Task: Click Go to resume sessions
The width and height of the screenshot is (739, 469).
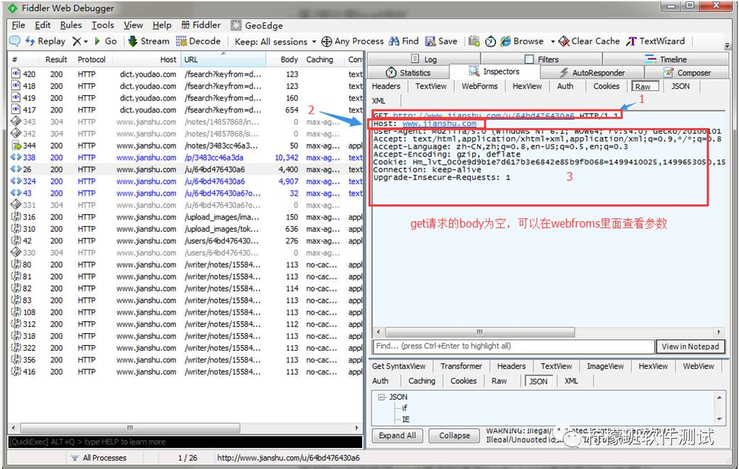Action: (x=106, y=42)
